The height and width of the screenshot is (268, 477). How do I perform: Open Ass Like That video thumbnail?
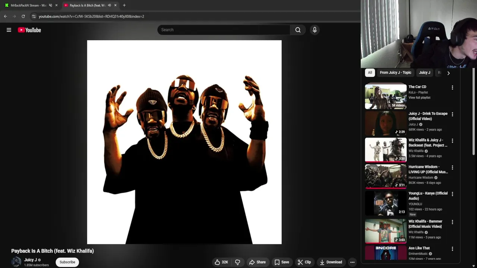tap(386, 253)
